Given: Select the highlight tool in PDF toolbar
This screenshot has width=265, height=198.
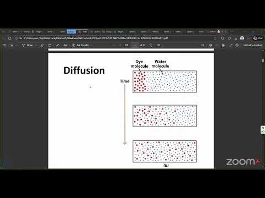Looking at the screenshot, I should 12,45.
